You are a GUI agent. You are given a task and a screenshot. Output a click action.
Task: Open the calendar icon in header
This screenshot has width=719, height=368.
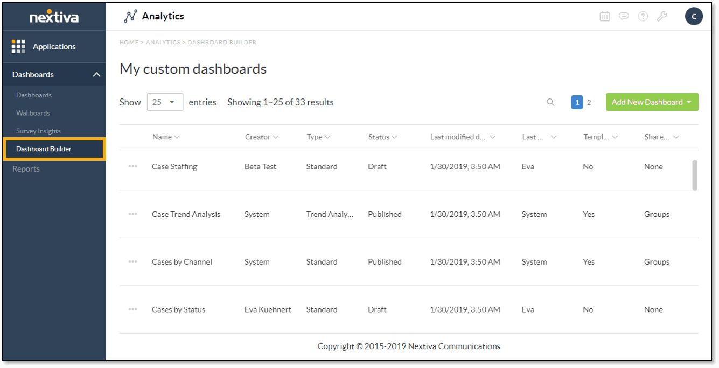click(x=605, y=16)
